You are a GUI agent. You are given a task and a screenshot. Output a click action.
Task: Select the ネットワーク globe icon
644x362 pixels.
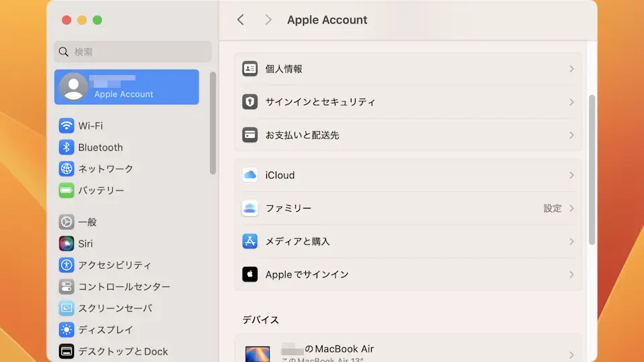pos(66,168)
